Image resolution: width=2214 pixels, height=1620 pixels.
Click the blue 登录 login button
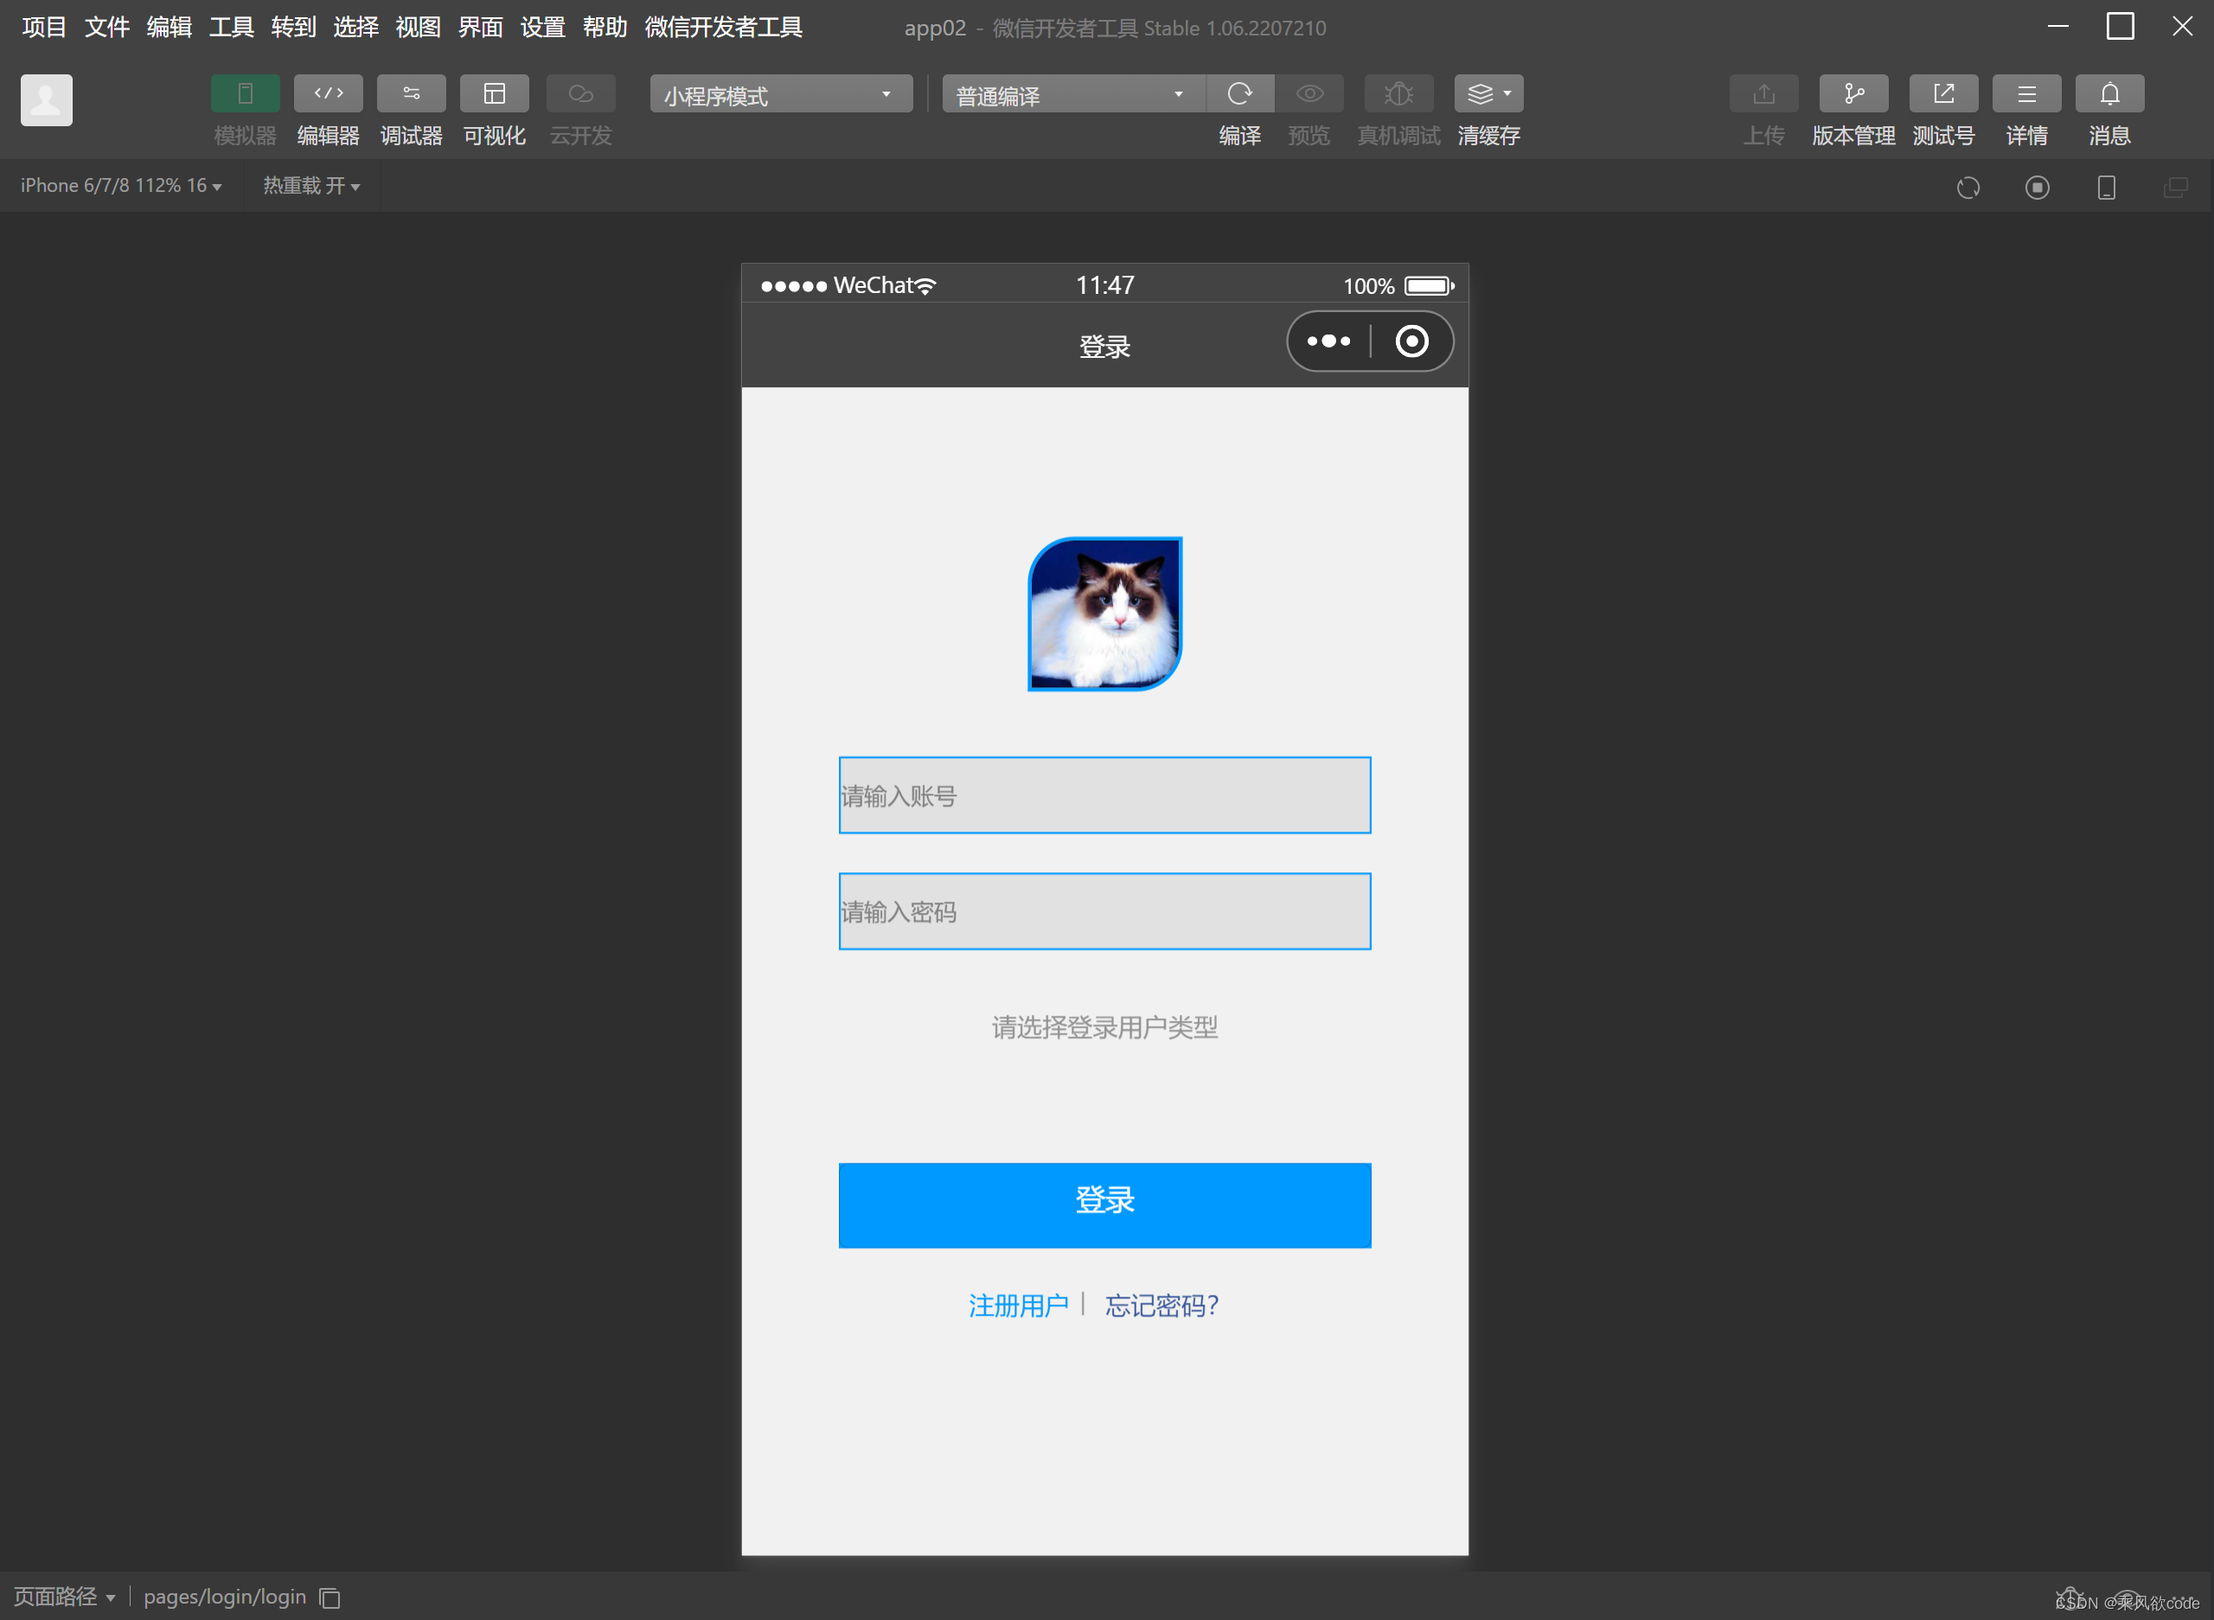pos(1104,1205)
